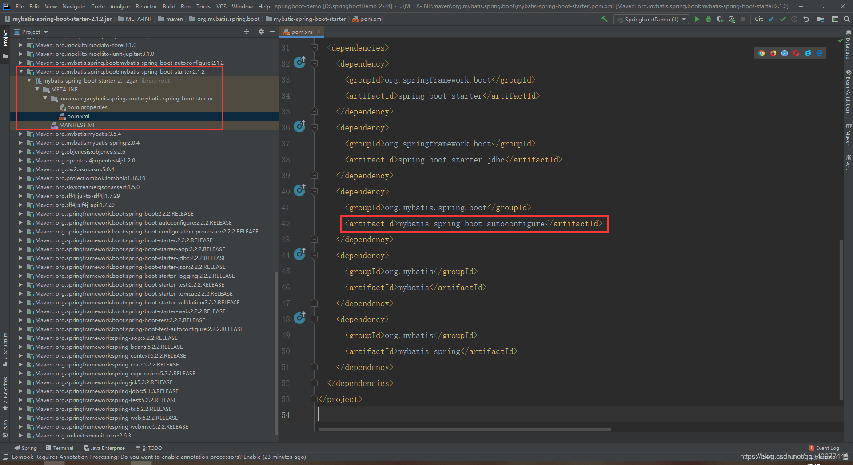Image resolution: width=853 pixels, height=465 pixels.
Task: Click org.mybatis.spring.boot in the breadcrumb
Action: [224, 19]
